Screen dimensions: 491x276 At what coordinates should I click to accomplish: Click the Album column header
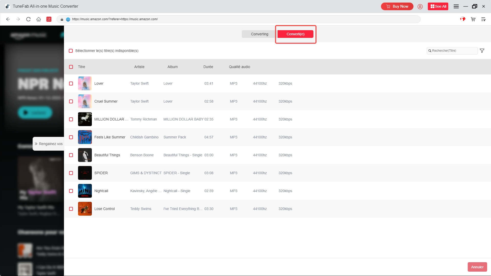point(172,67)
